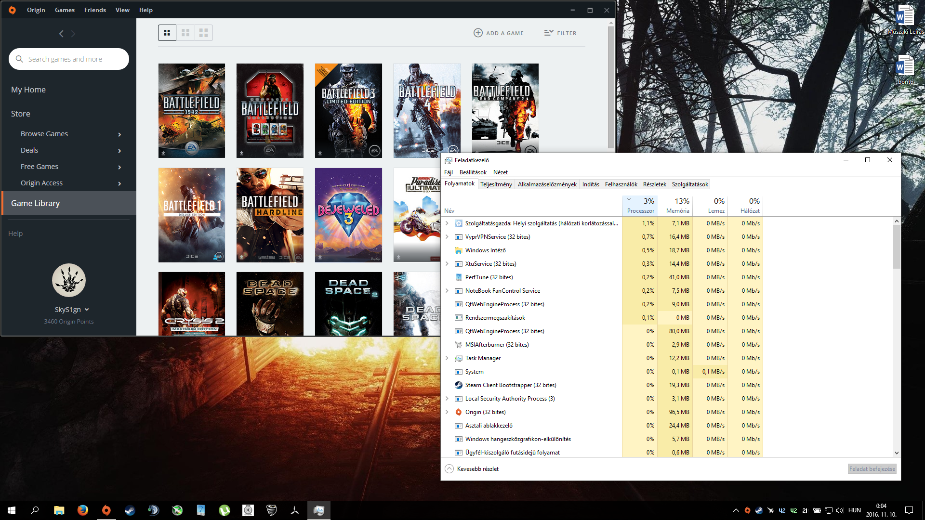Expand the Origin (32 bites) process row
Image resolution: width=925 pixels, height=520 pixels.
click(x=447, y=412)
